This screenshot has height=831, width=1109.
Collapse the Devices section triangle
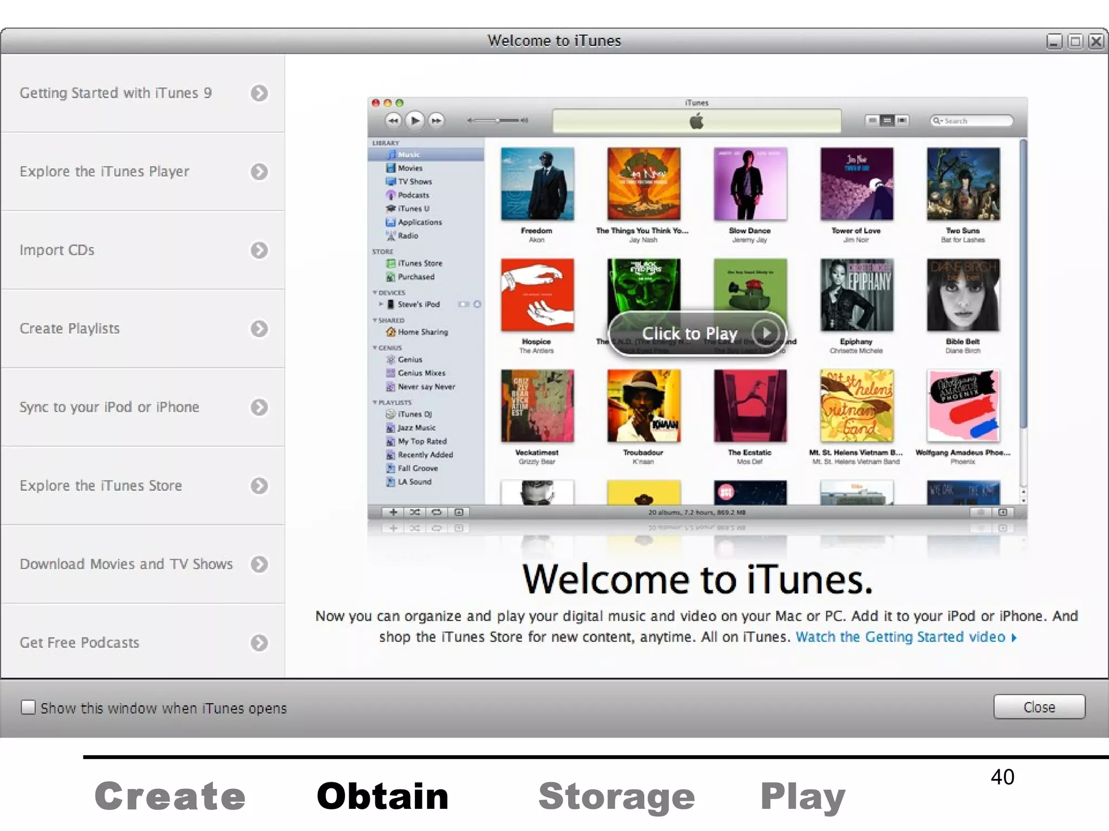pyautogui.click(x=374, y=293)
